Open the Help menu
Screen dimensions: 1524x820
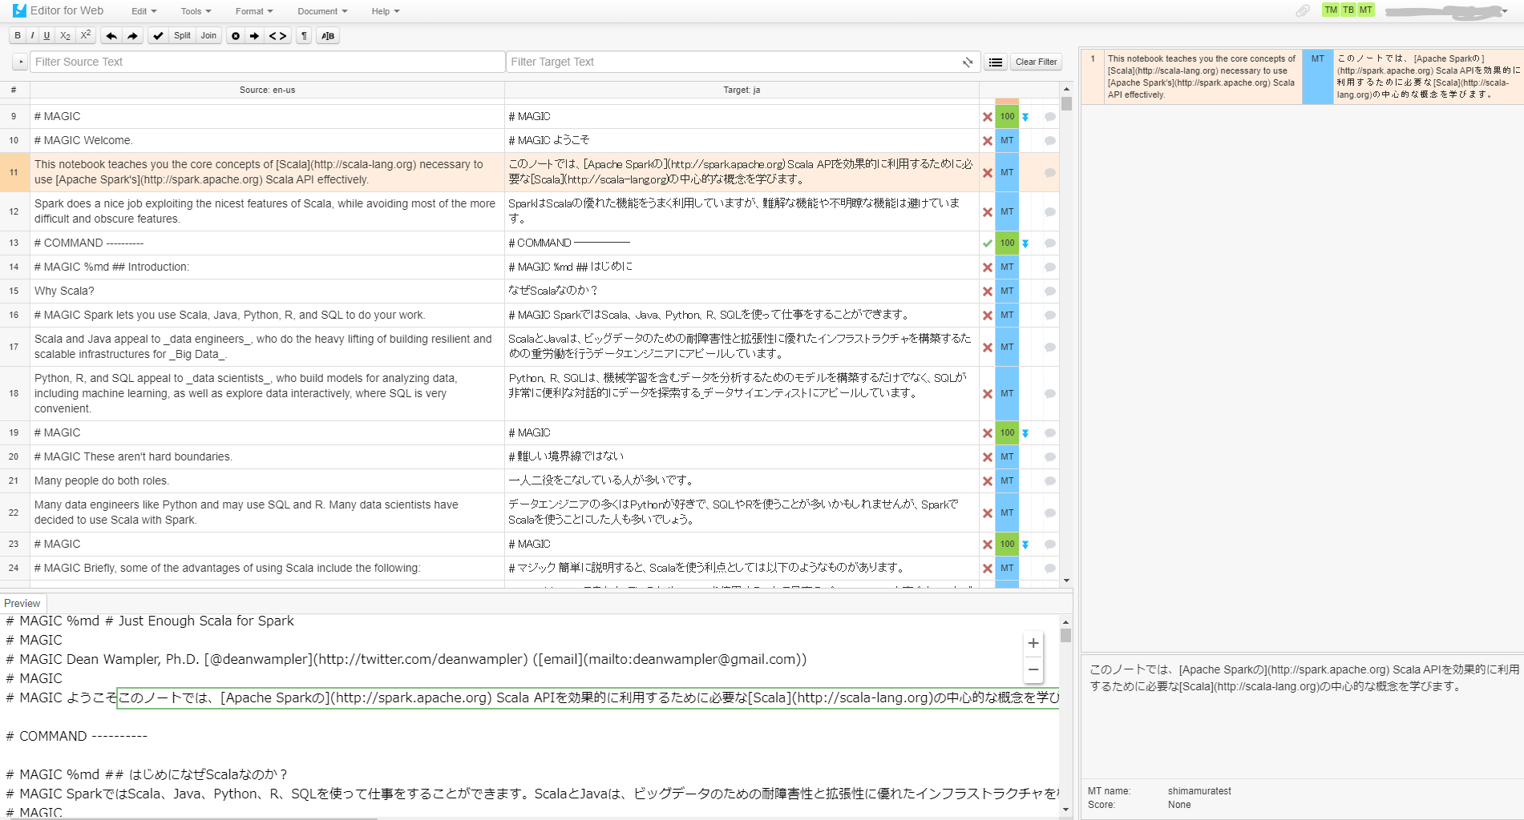click(386, 11)
